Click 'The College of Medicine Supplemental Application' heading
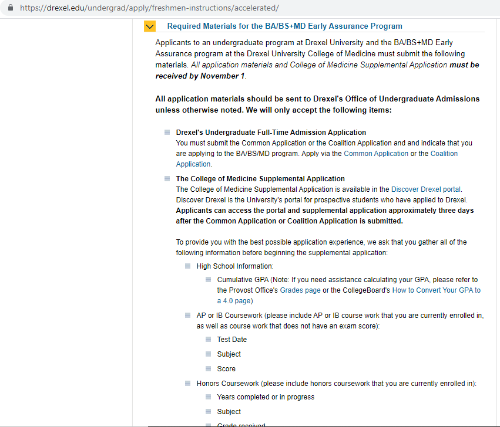This screenshot has height=427, width=500. pos(260,179)
